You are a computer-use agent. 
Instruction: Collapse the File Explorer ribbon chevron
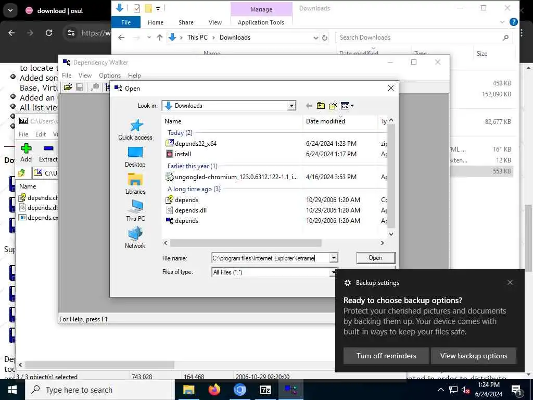502,22
